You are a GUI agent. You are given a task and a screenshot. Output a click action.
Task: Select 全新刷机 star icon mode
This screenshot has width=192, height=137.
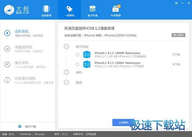(7, 33)
